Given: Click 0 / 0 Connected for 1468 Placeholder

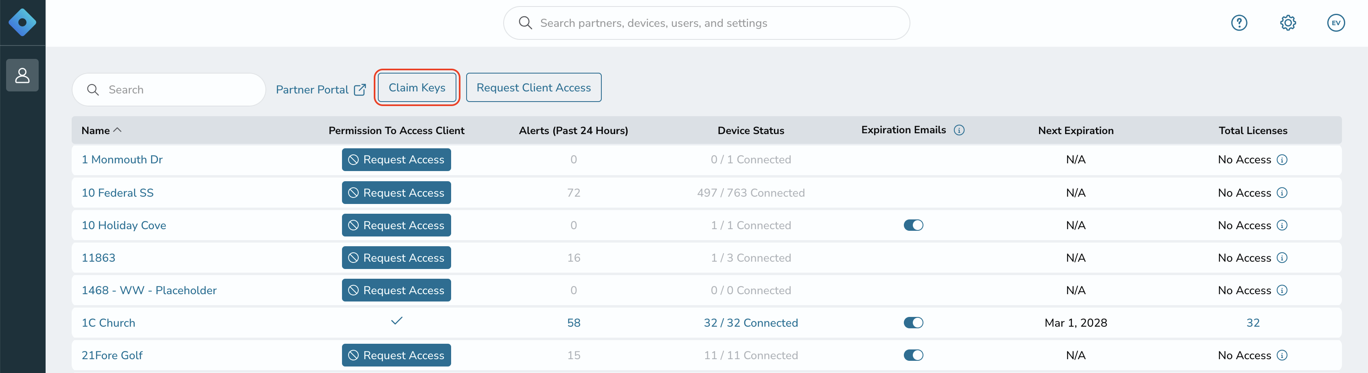Looking at the screenshot, I should coord(751,291).
